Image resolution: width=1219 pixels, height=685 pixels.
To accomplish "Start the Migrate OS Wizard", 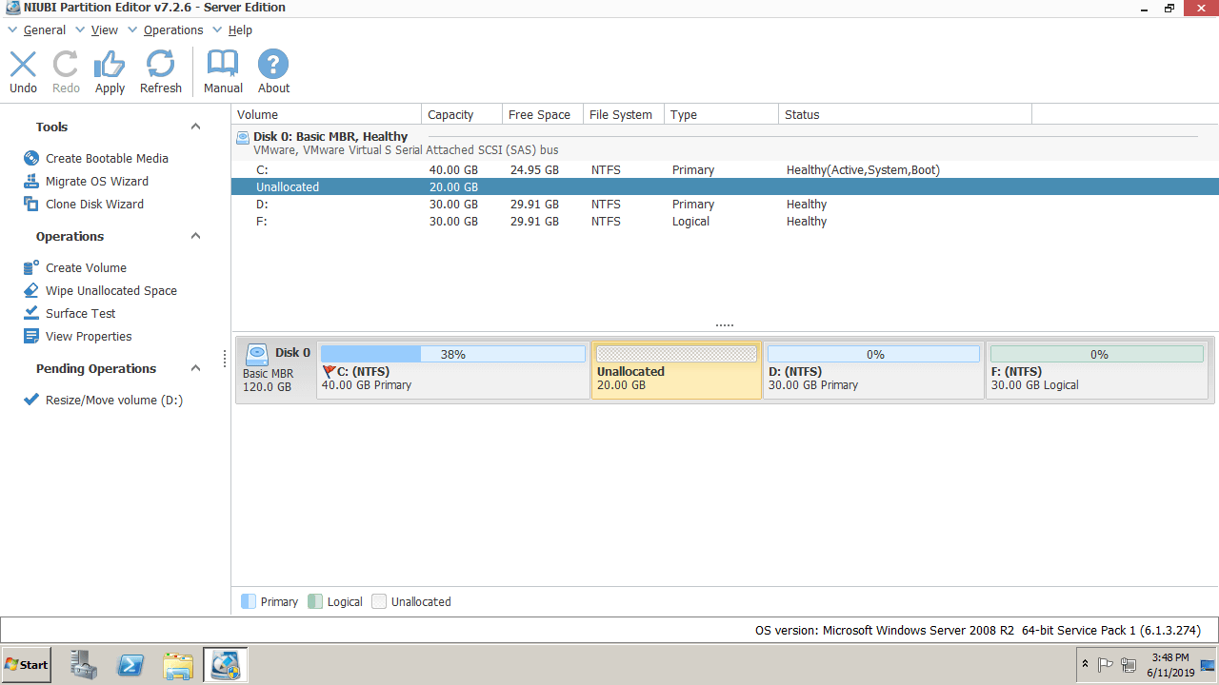I will (96, 182).
